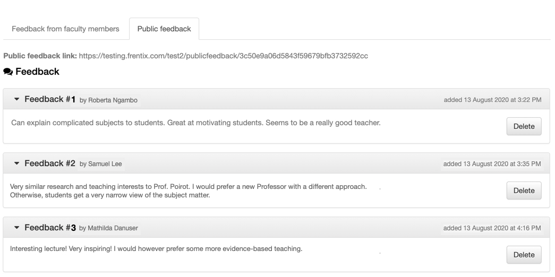The height and width of the screenshot is (277, 555).
Task: Click the 4:16 PM added timestamp
Action: 492,228
